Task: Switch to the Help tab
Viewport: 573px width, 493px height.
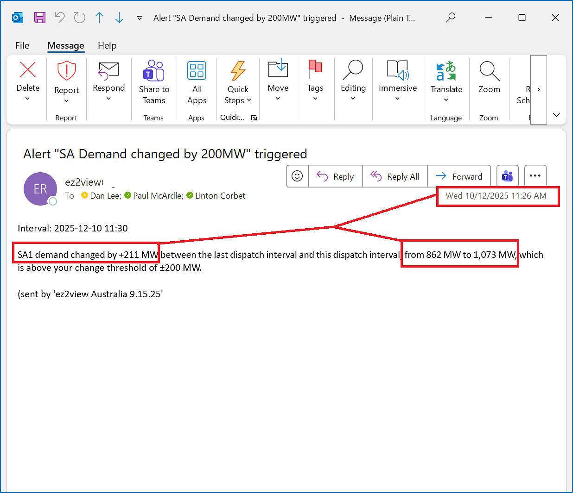Action: pyautogui.click(x=107, y=45)
